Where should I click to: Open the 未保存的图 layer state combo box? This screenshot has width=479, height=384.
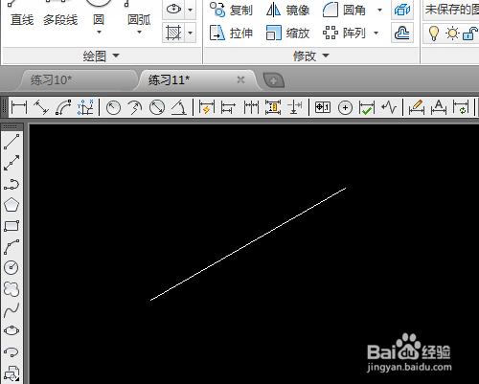(x=451, y=10)
